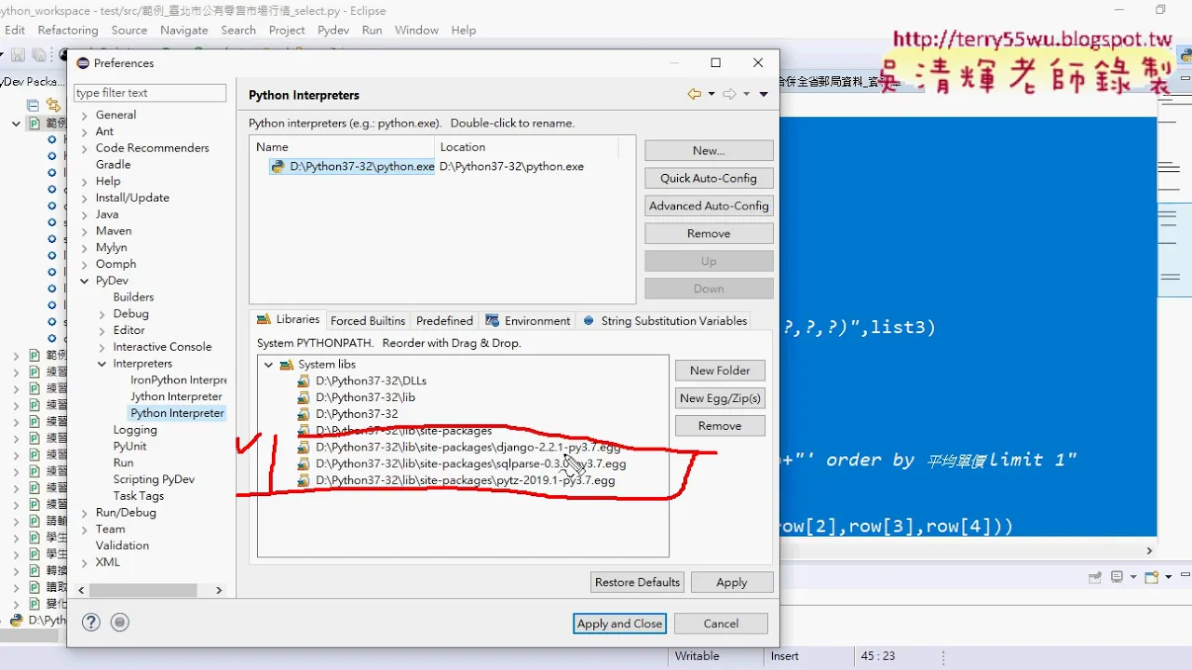Viewport: 1192px width, 670px height.
Task: Open String Substitution Variables tab
Action: tap(665, 321)
